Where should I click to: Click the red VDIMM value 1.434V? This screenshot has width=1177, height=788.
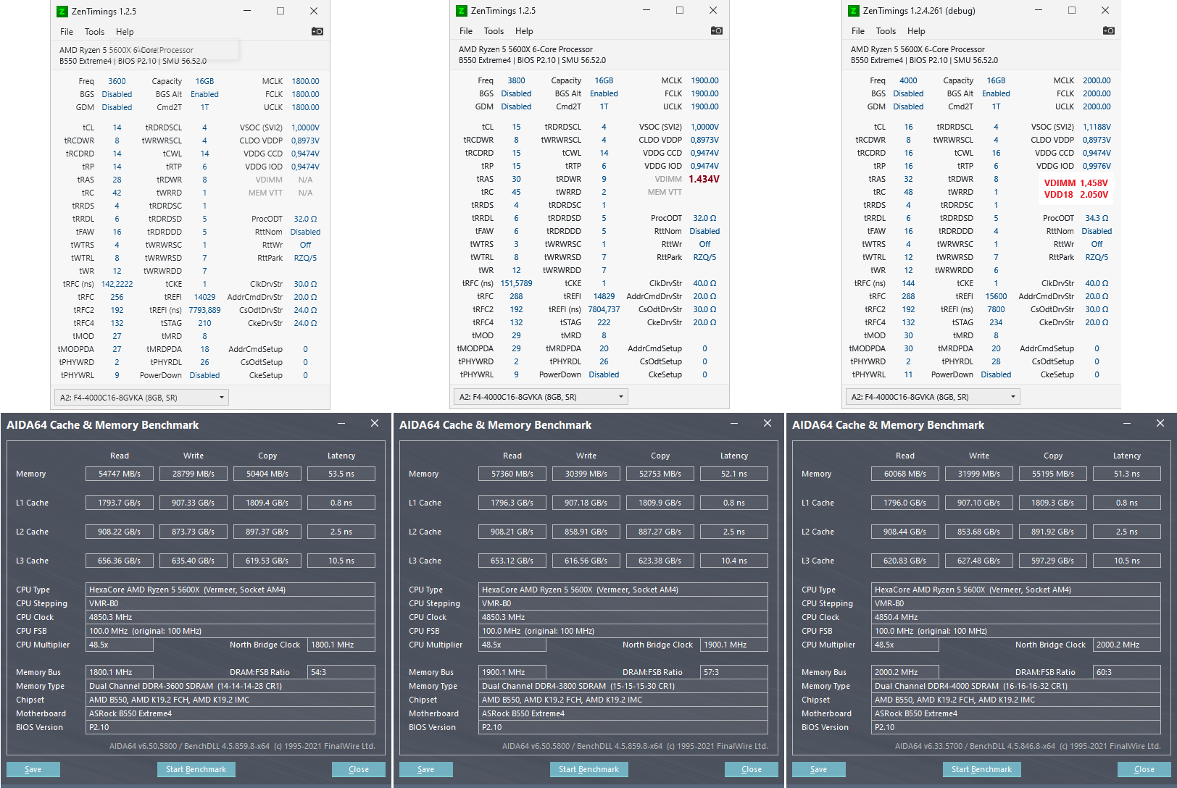click(704, 179)
